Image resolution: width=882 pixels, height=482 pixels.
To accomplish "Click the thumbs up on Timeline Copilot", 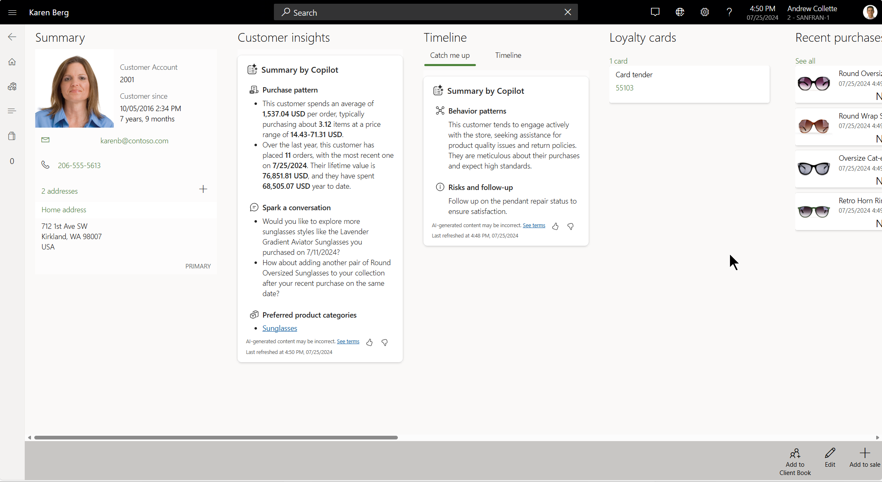I will (555, 225).
